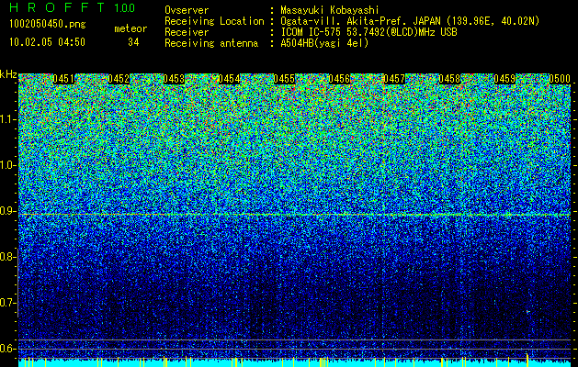Click the A504HB(yagi 4el) antenna text
Screen dimensions: 578x367
point(324,43)
